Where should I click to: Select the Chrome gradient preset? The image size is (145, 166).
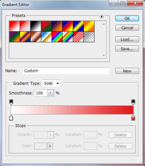pos(47,37)
